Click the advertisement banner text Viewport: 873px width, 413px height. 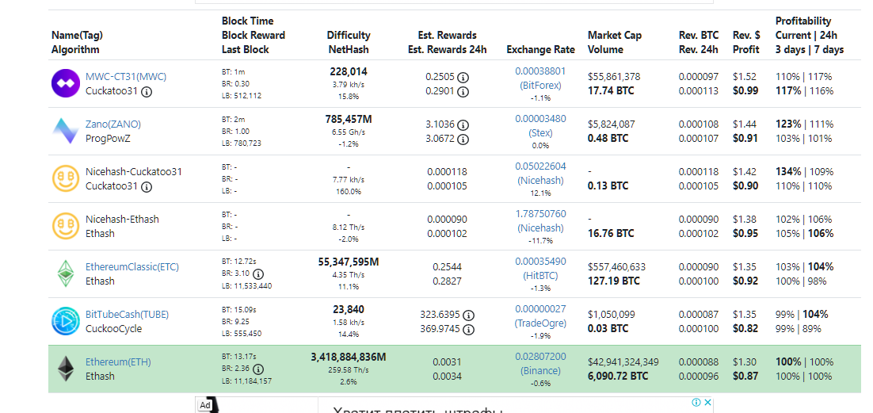pos(418,409)
